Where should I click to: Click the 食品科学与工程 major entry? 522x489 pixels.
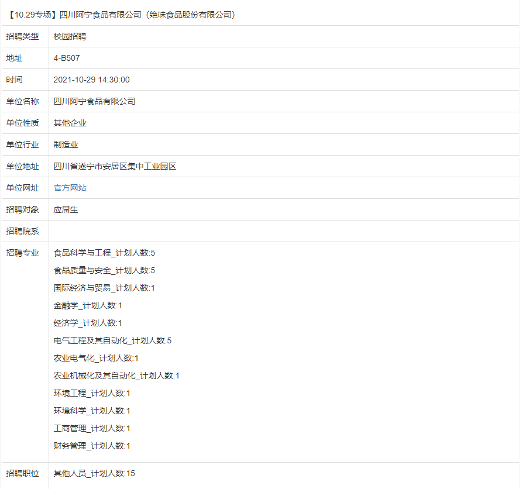pyautogui.click(x=104, y=253)
